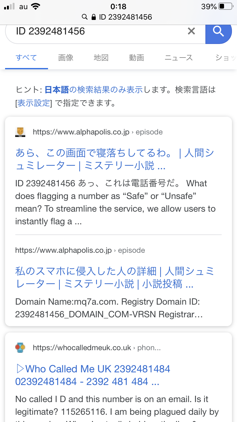This screenshot has width=237, height=422.
Task: Open the ニュース tab
Action: tap(179, 58)
